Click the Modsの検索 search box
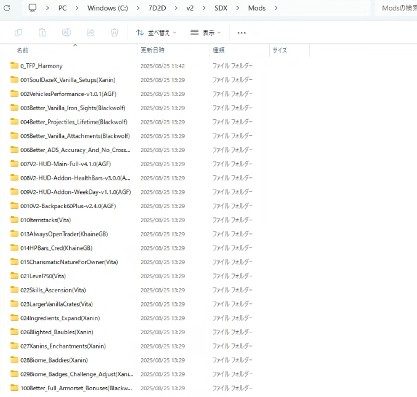Screen dimensions: 417x397 tap(396, 8)
